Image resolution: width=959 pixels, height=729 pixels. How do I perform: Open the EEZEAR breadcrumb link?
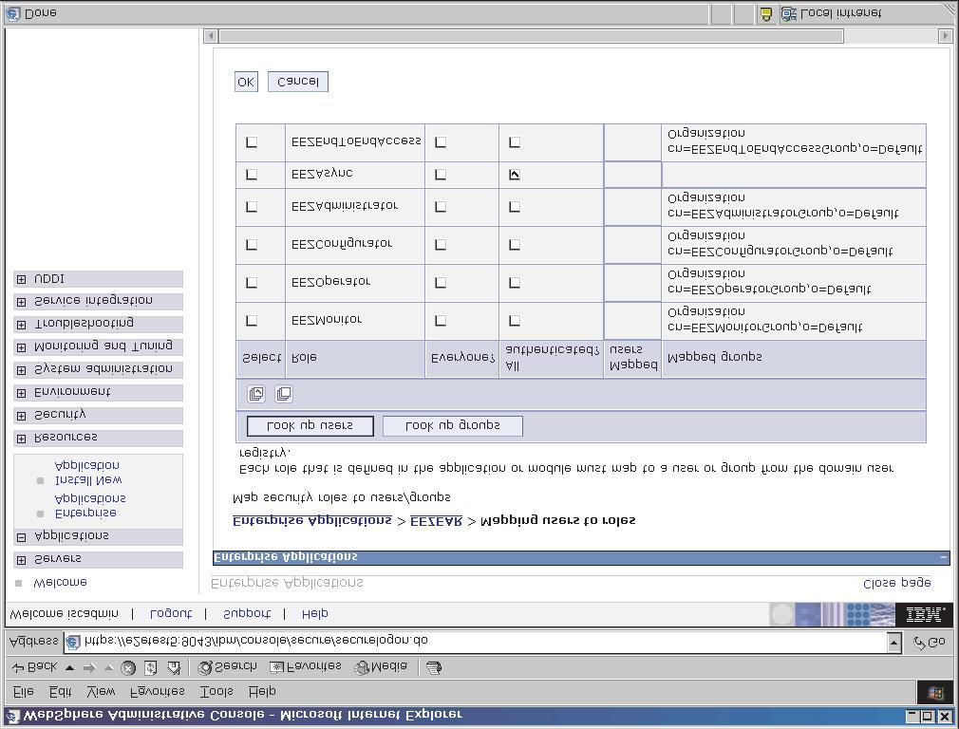(x=436, y=520)
